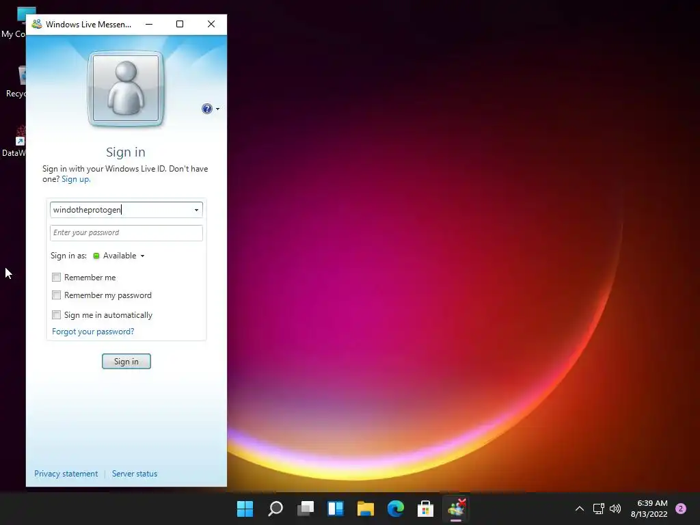Screen dimensions: 700x525
Task: Open the Windows Start menu
Action: point(245,509)
